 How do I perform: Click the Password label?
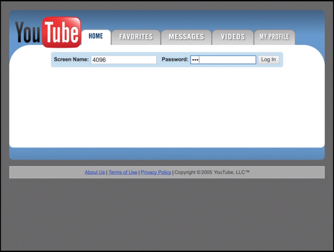click(x=175, y=59)
